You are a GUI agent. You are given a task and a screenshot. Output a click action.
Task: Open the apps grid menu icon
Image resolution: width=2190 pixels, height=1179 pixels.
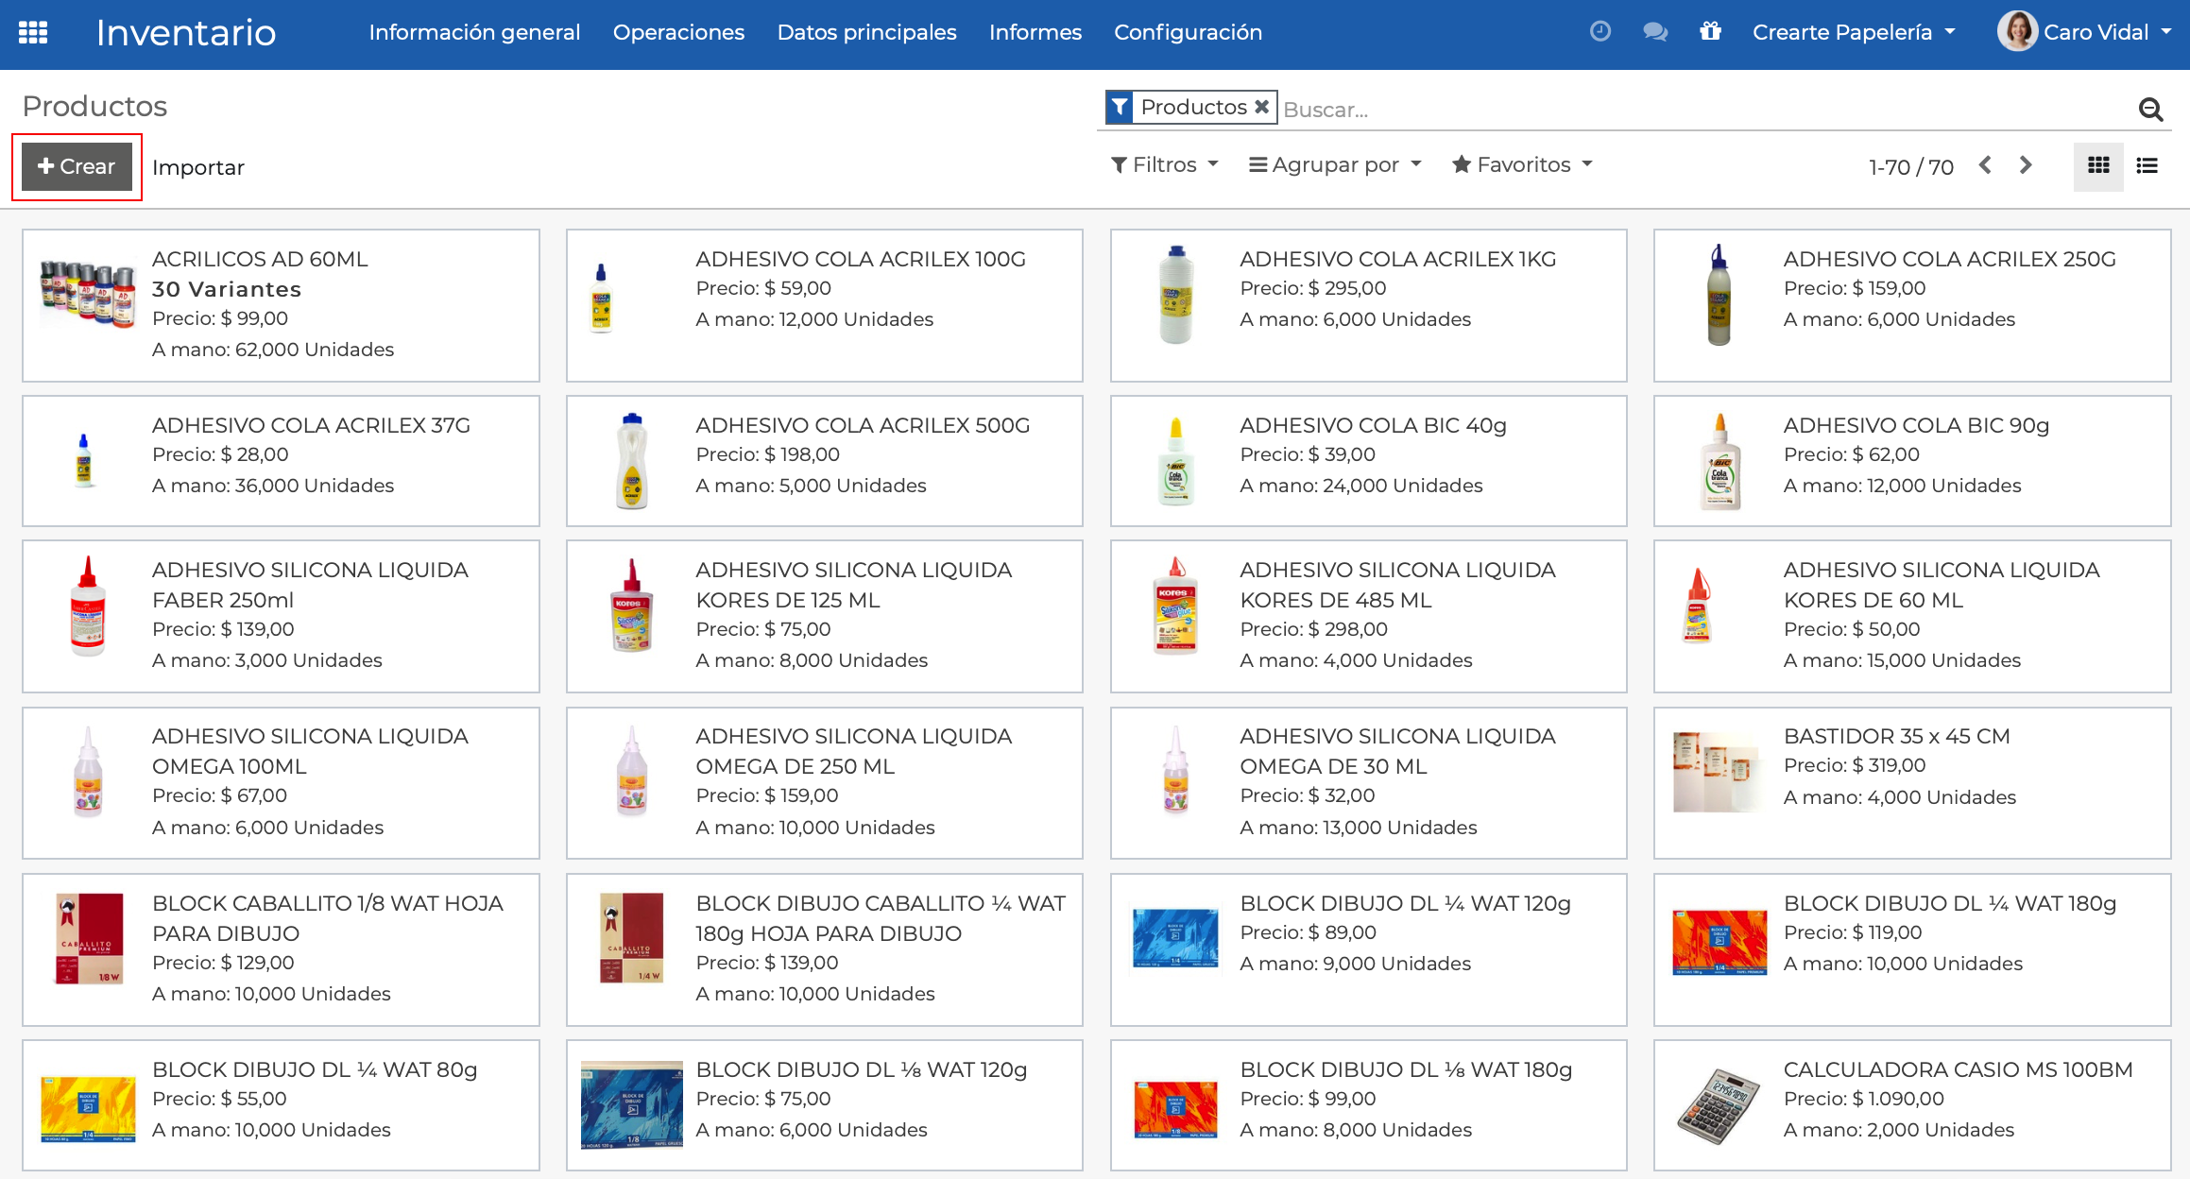point(33,32)
